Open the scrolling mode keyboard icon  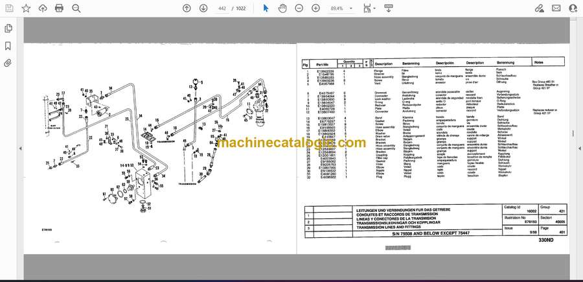coord(389,8)
